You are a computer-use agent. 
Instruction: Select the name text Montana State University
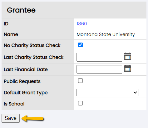tap(106, 34)
